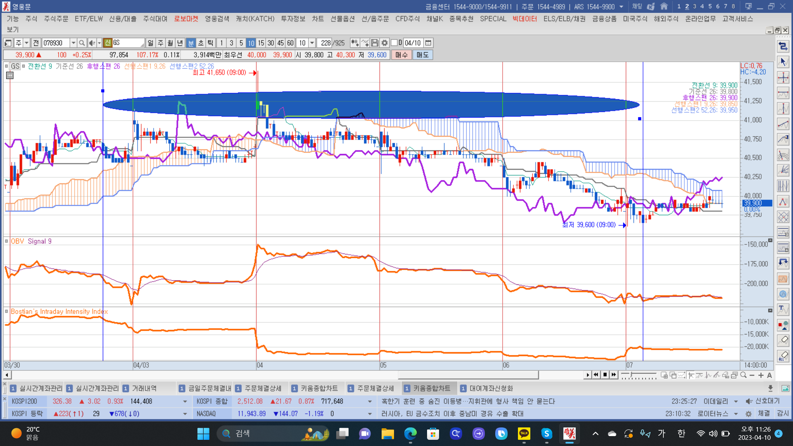Open the calendar date picker icon
This screenshot has height=446, width=793.
pos(428,43)
